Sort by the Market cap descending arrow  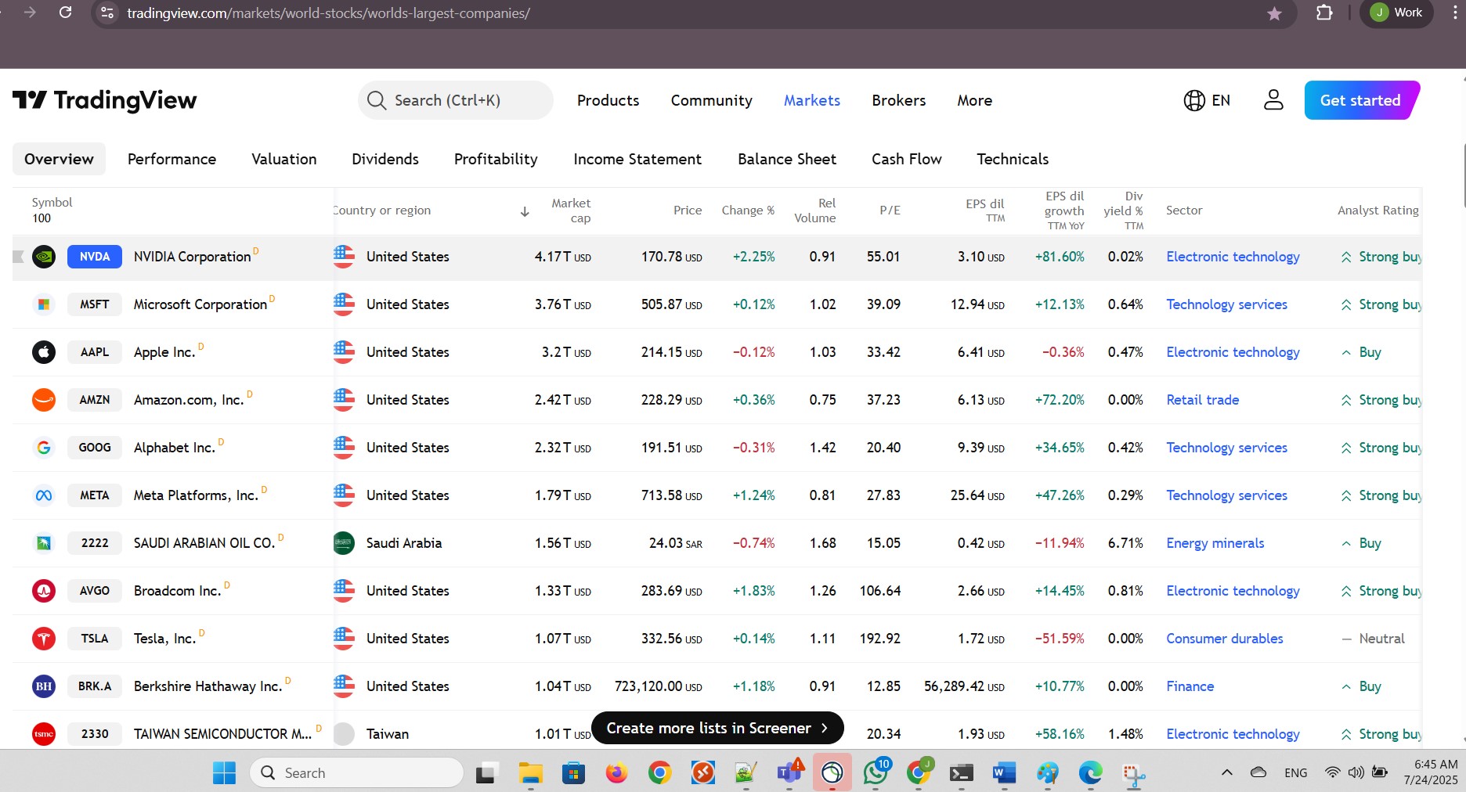point(525,211)
